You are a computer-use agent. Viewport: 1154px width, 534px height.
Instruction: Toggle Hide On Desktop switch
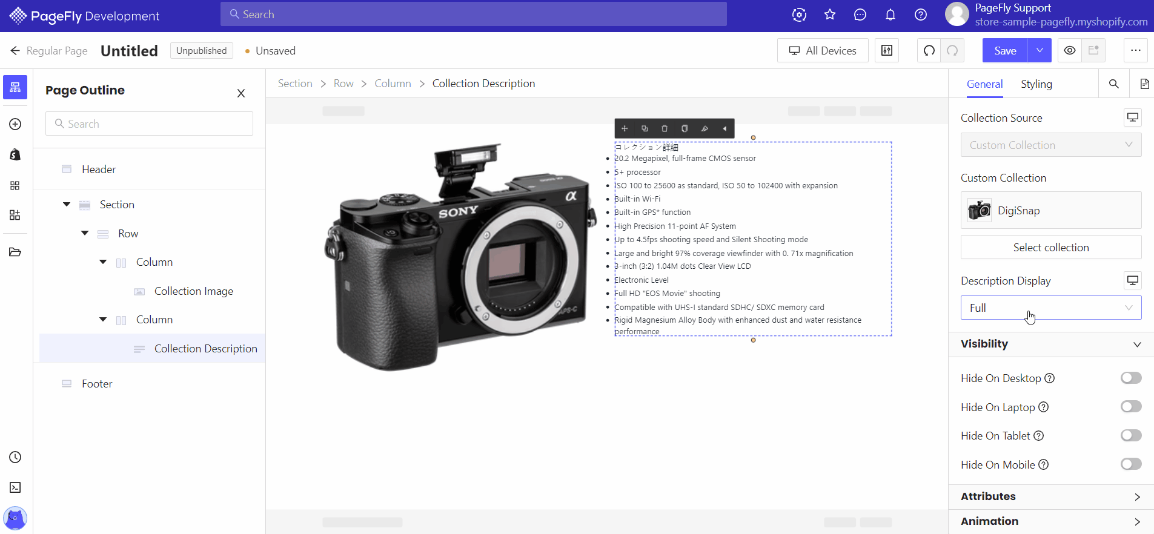[x=1131, y=378]
